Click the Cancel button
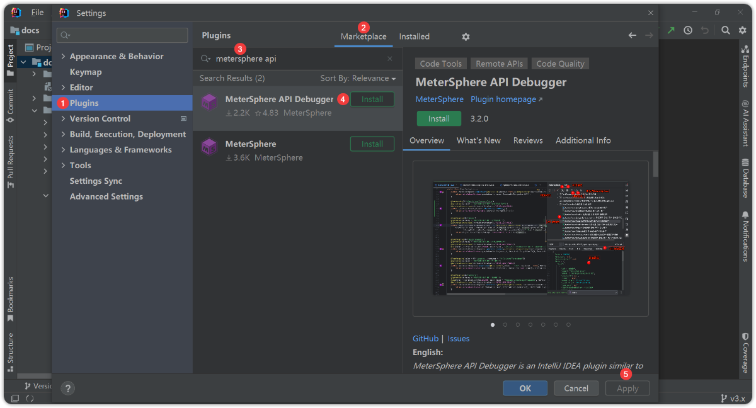Image resolution: width=756 pixels, height=408 pixels. pos(576,388)
